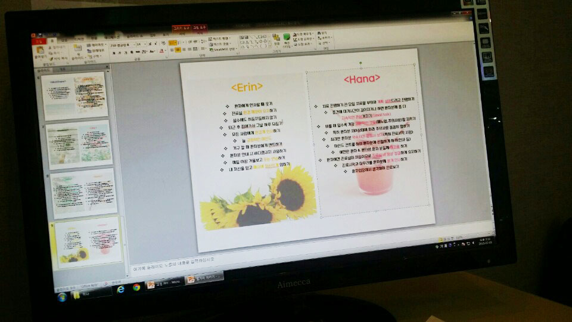Viewport: 572px width, 322px height.
Task: Select the sunflower slide thumbnail
Action: click(x=88, y=241)
